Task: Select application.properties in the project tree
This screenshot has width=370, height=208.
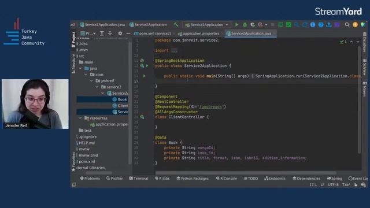Action: pos(109,124)
